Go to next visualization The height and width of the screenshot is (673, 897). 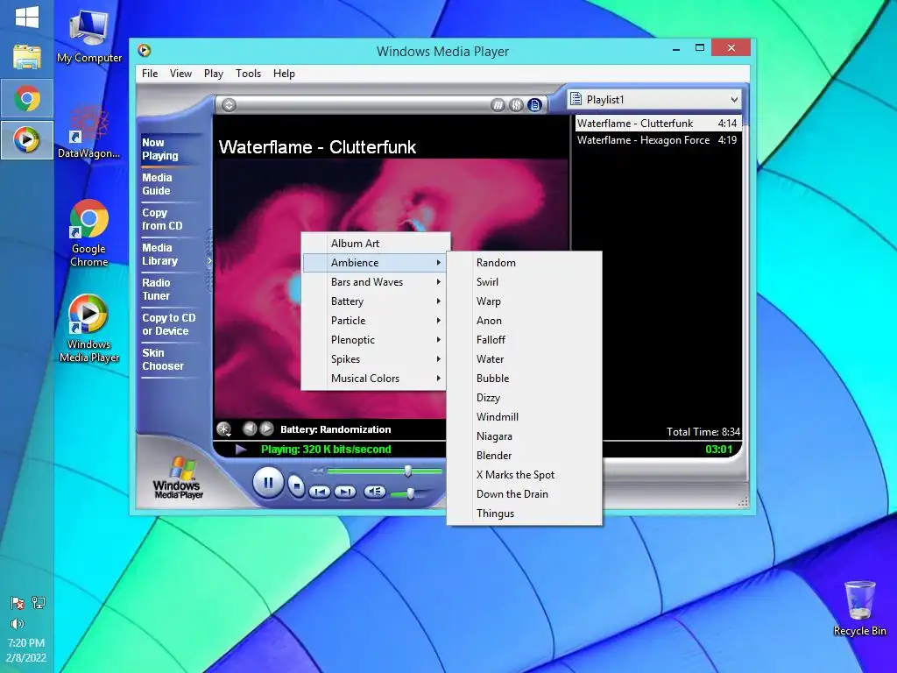click(266, 428)
